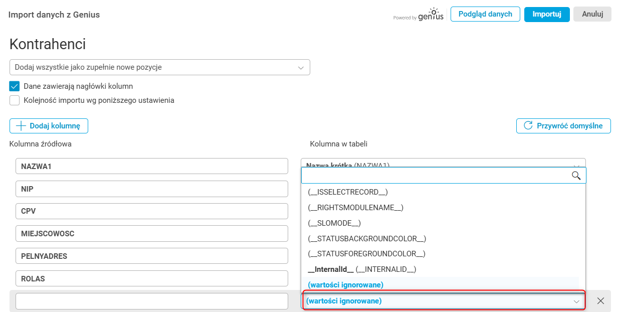The height and width of the screenshot is (312, 620).
Task: Expand the 'Nazwa krótka' column dropdown
Action: coord(576,165)
